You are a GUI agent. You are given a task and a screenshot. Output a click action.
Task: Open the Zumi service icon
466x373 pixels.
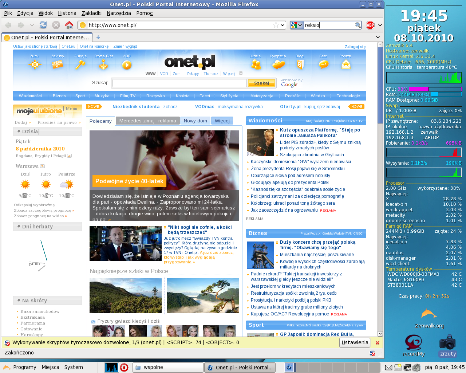click(35, 64)
